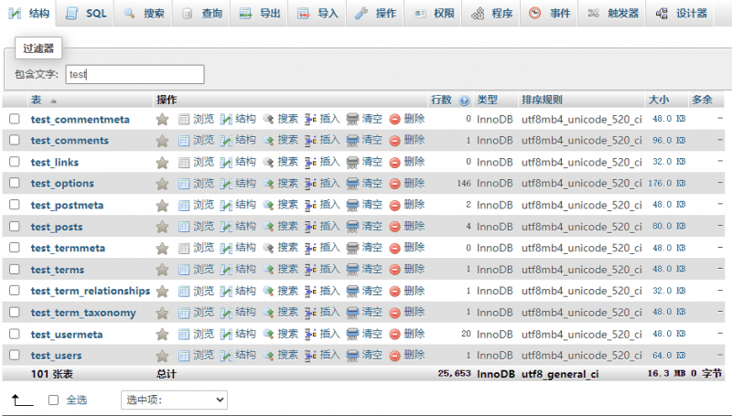Open the test_term_relationships table link
This screenshot has width=732, height=416.
pos(90,291)
